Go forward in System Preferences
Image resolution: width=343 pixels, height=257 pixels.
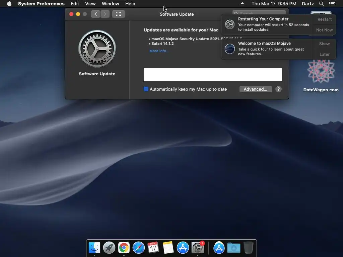point(105,14)
